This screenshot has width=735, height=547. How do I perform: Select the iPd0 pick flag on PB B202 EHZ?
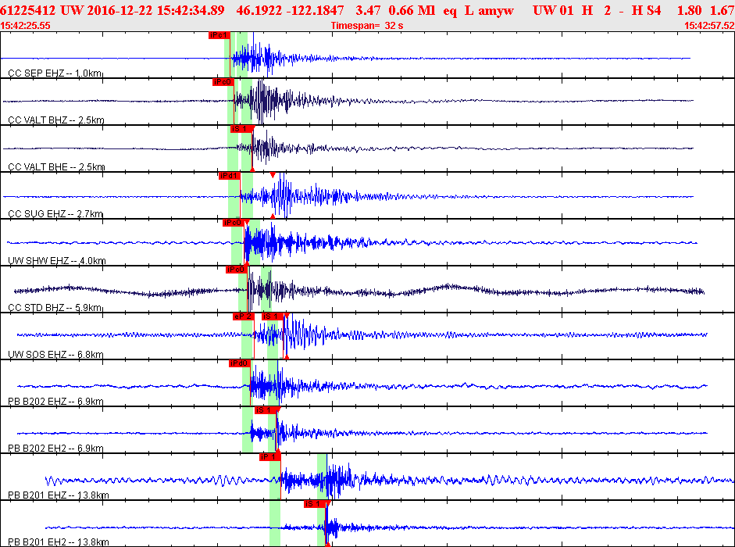point(240,363)
